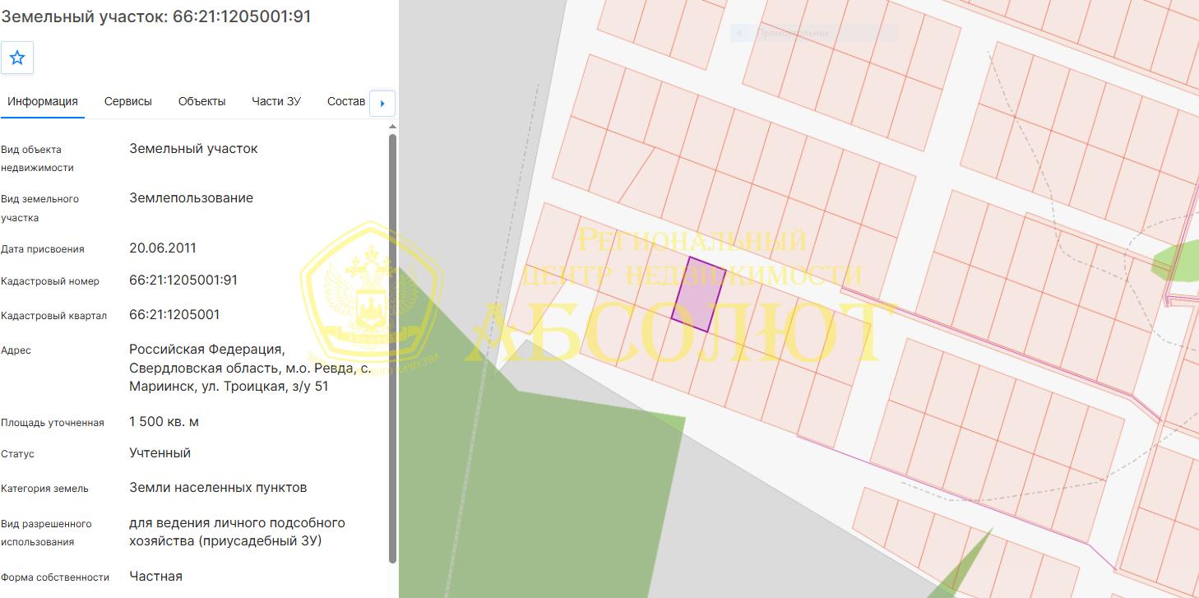Click the label 'Кадастровый номер'
This screenshot has width=1199, height=598.
point(50,281)
